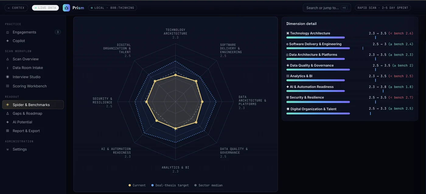The image size is (426, 194).
Task: Click the Report & Export icon
Action: pos(8,131)
